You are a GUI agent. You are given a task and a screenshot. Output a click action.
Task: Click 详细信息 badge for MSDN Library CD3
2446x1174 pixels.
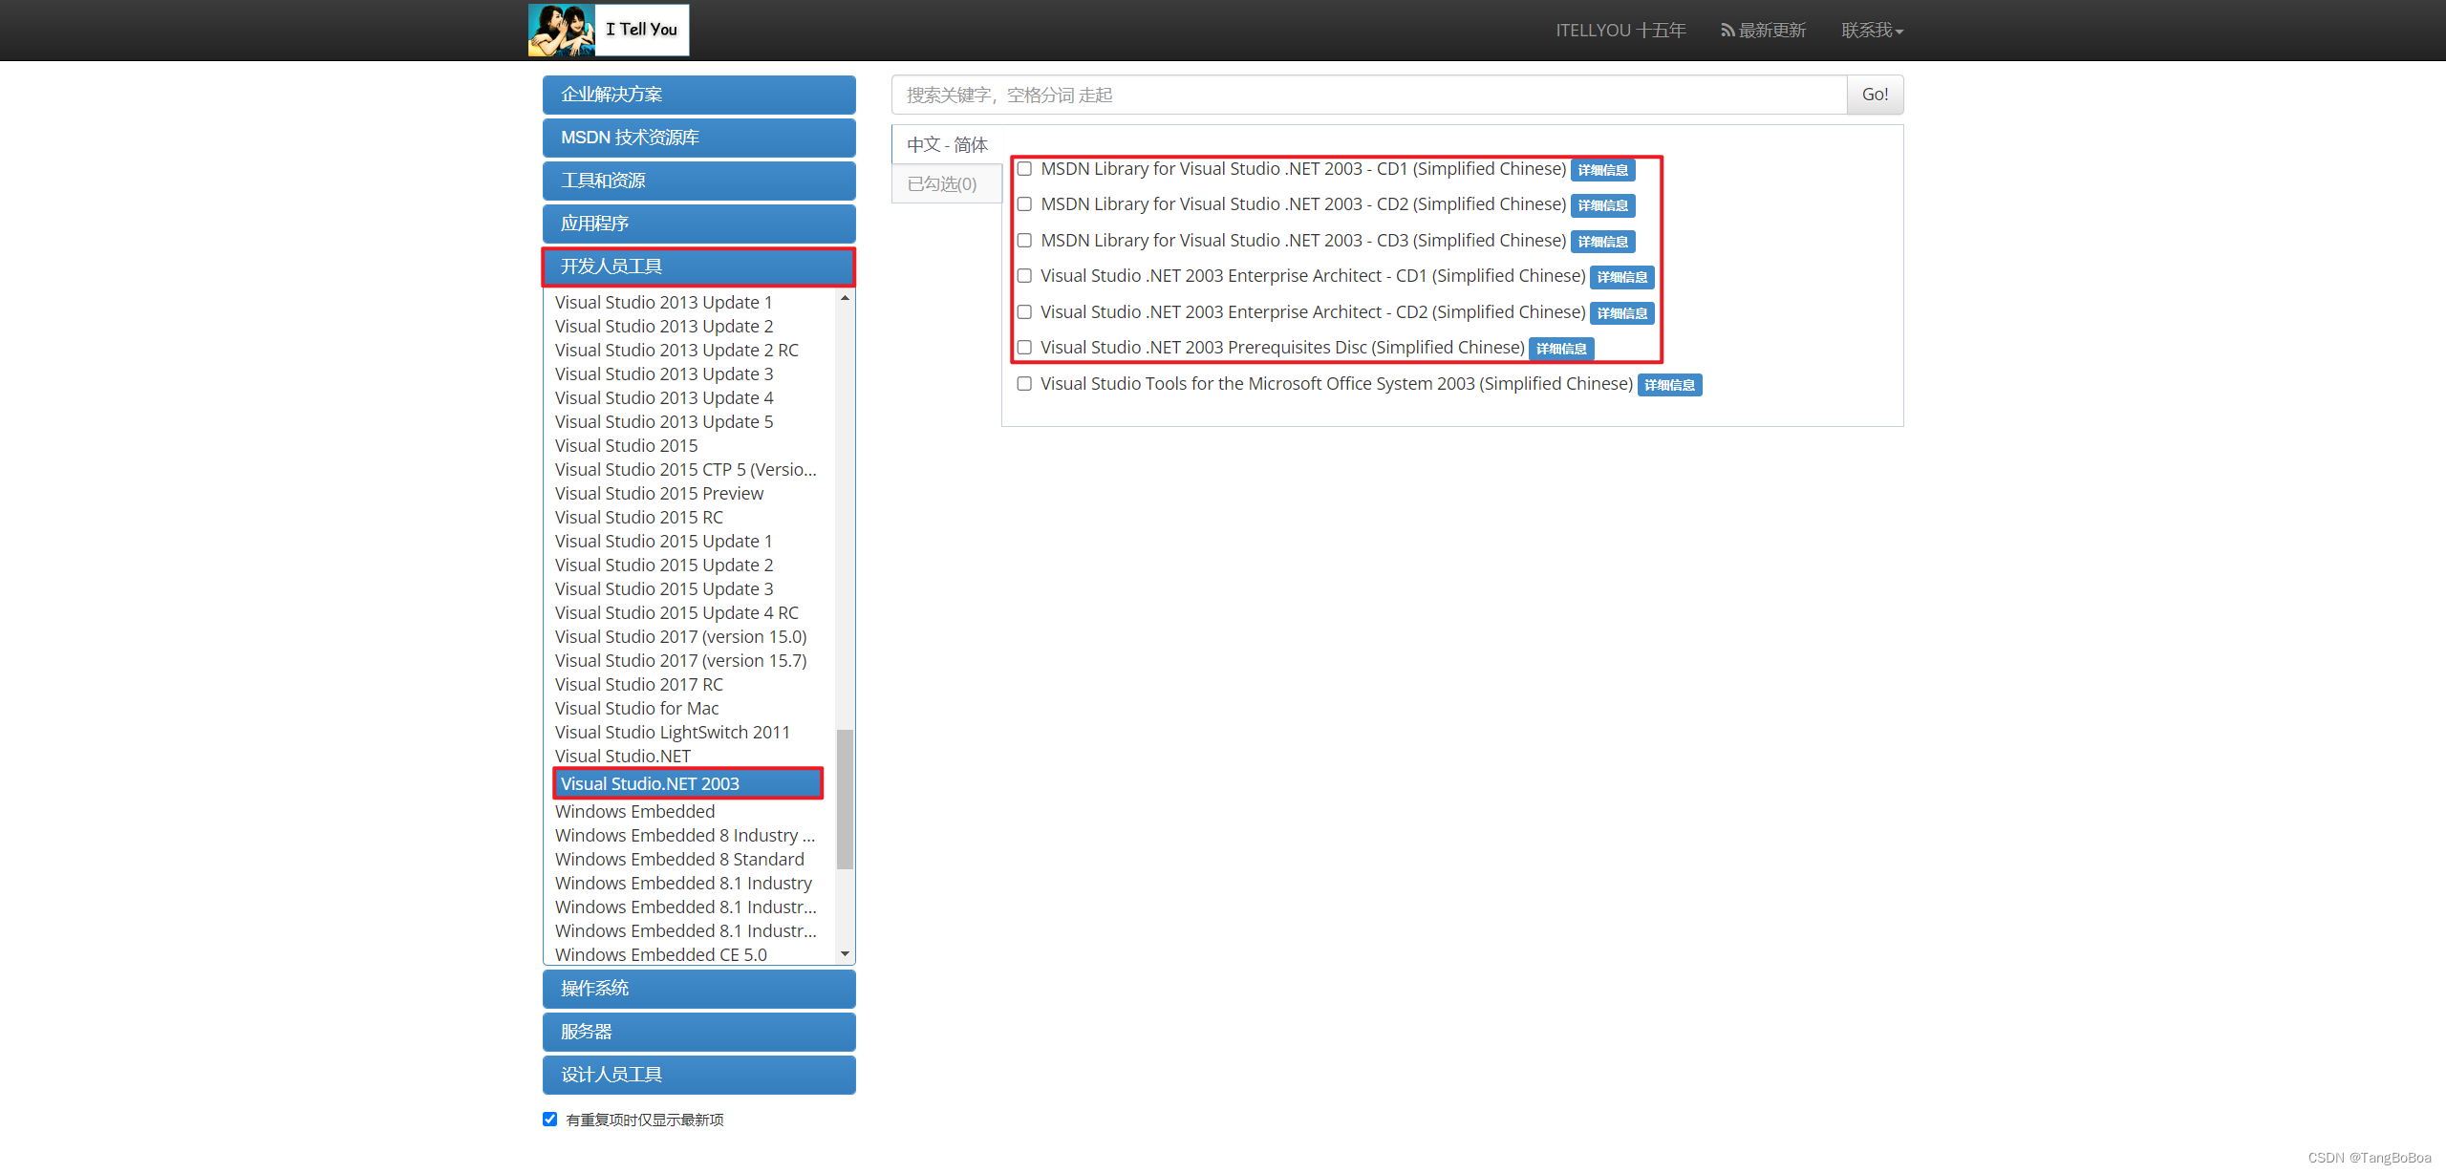1602,242
